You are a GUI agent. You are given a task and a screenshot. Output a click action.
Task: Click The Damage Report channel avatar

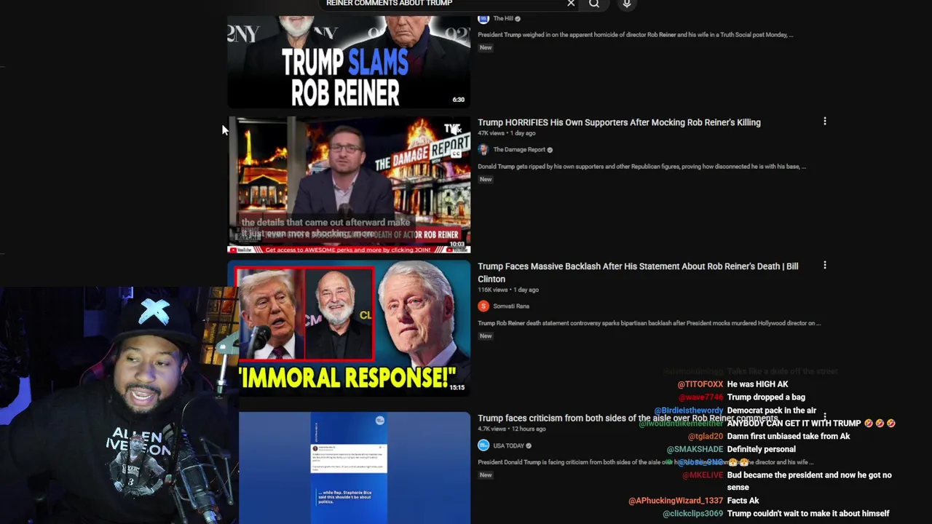(x=483, y=149)
